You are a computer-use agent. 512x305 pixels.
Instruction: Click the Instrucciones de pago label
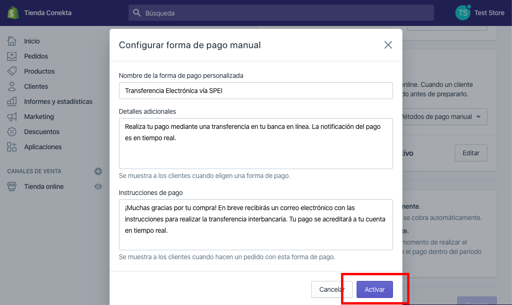click(x=151, y=193)
